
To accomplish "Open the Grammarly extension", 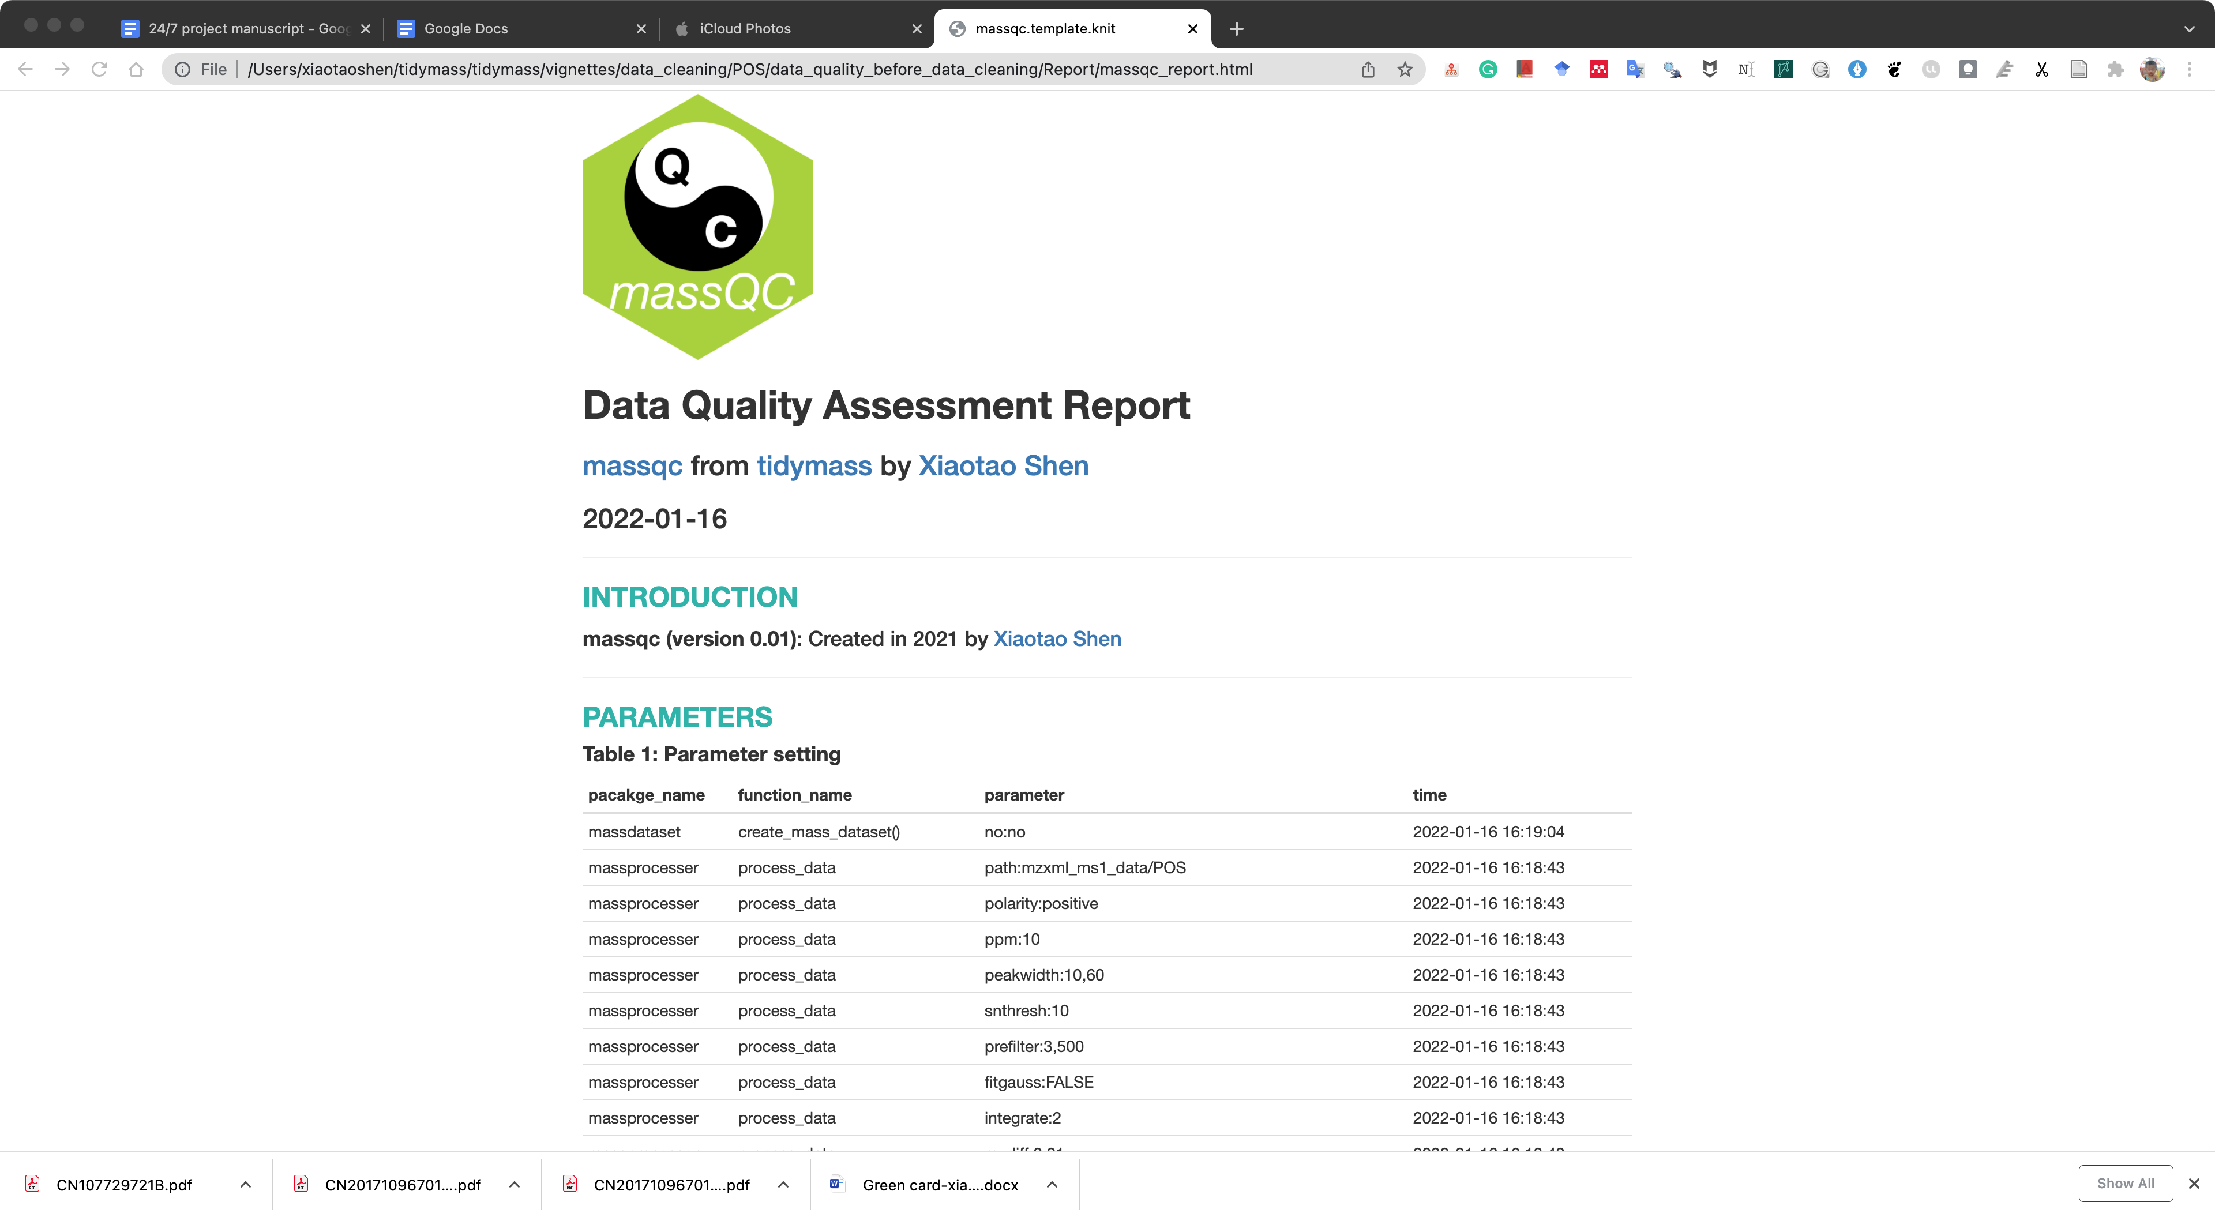I will (x=1488, y=70).
